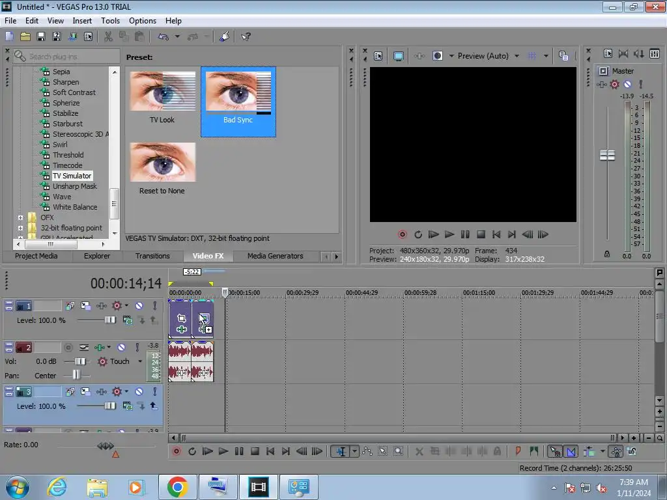Click Make Compositing Child icon on track 3
This screenshot has height=500, width=667.
[154, 406]
